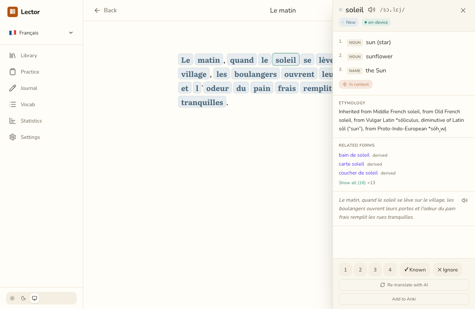Select the word 'frais'

coord(287,88)
